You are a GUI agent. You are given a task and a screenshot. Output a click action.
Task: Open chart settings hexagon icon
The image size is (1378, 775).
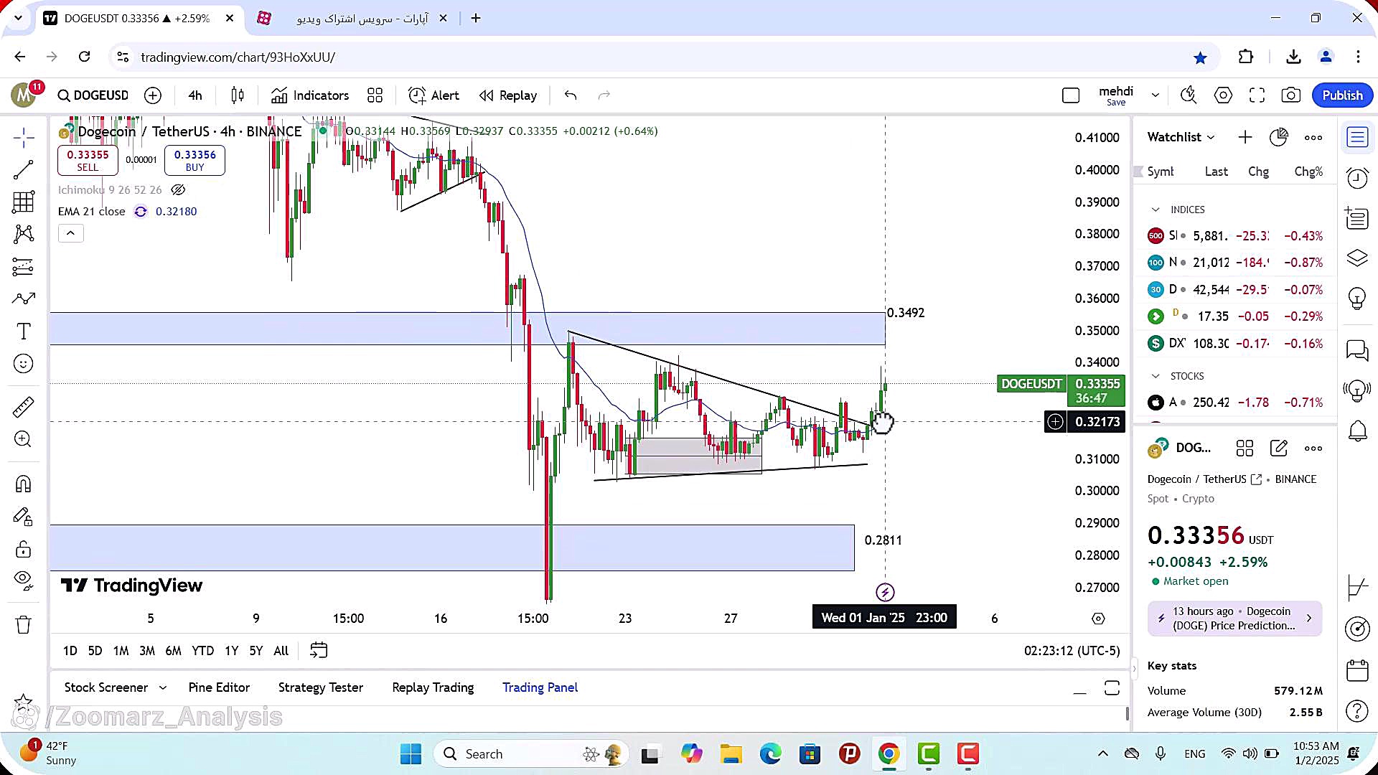click(1223, 95)
